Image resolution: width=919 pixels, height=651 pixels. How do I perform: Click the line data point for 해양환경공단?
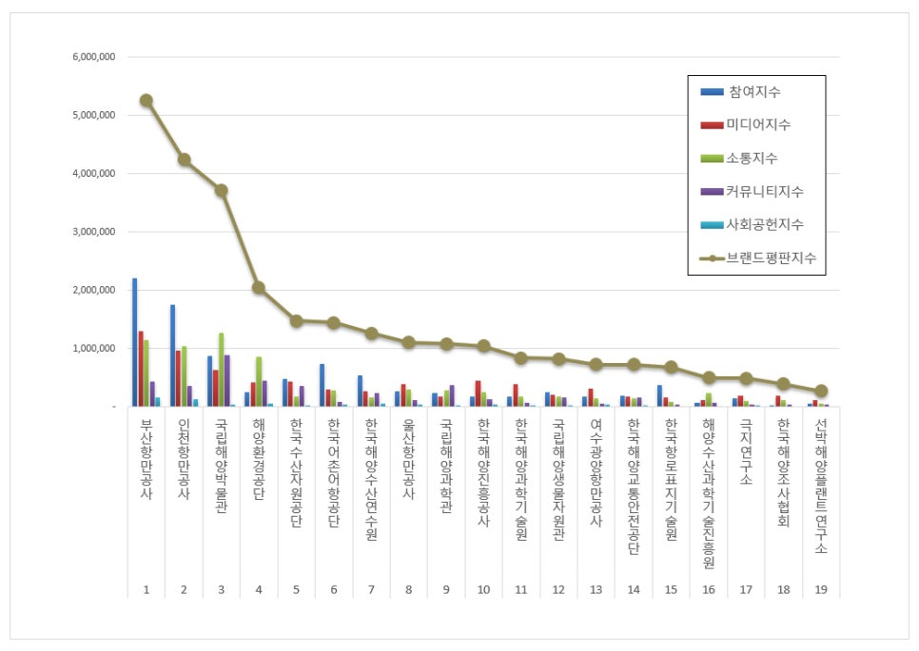259,288
